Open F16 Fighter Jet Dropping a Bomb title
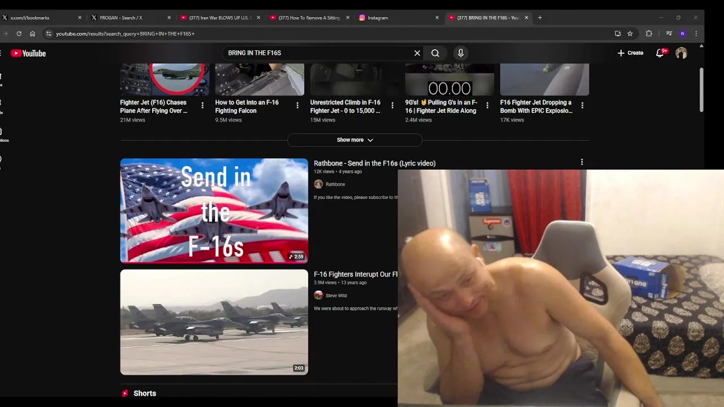 [536, 107]
